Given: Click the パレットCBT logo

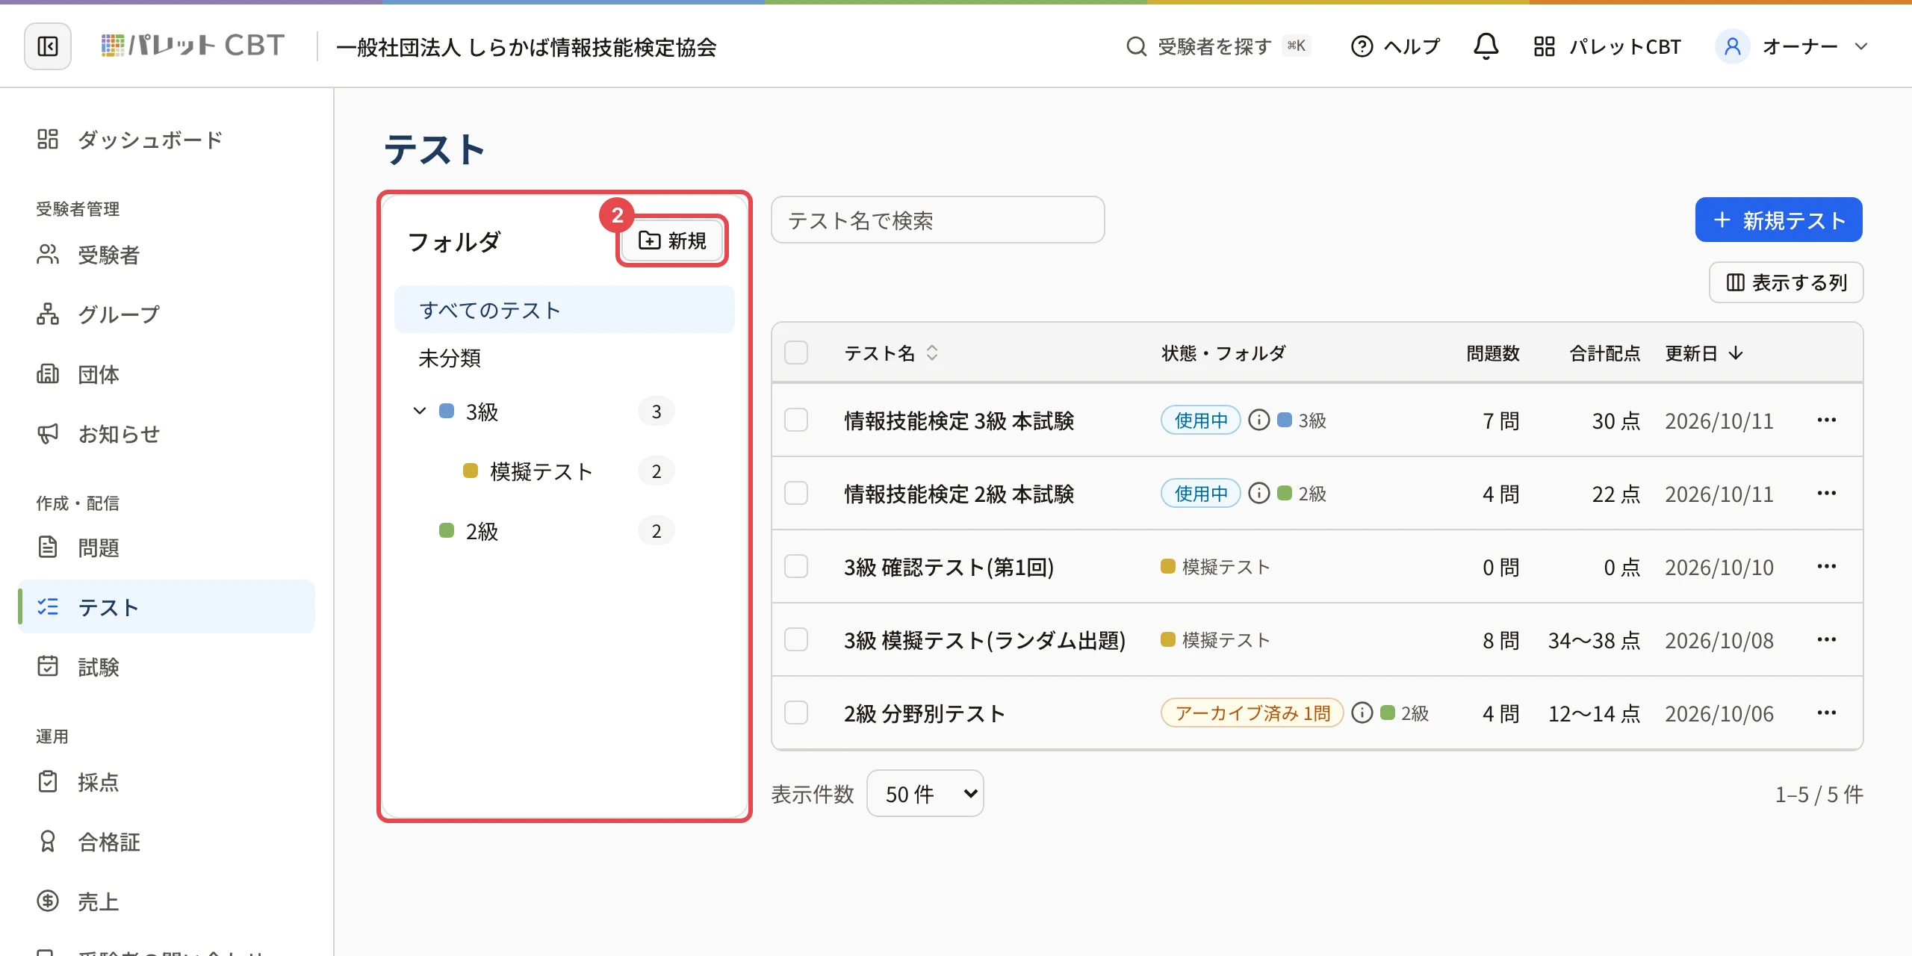Looking at the screenshot, I should (x=193, y=46).
